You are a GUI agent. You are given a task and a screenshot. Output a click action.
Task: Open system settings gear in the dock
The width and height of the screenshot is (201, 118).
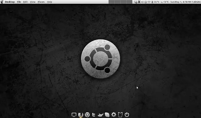click(114, 115)
